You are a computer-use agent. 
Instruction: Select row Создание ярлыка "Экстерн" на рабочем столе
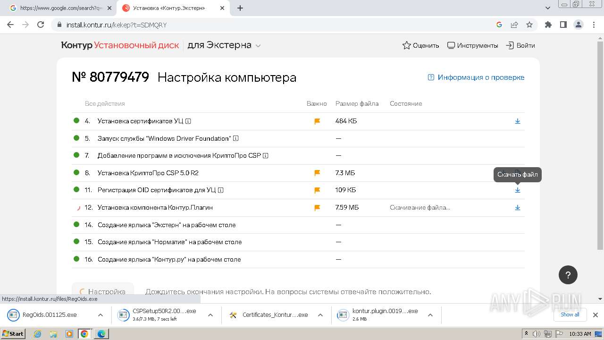(298, 225)
